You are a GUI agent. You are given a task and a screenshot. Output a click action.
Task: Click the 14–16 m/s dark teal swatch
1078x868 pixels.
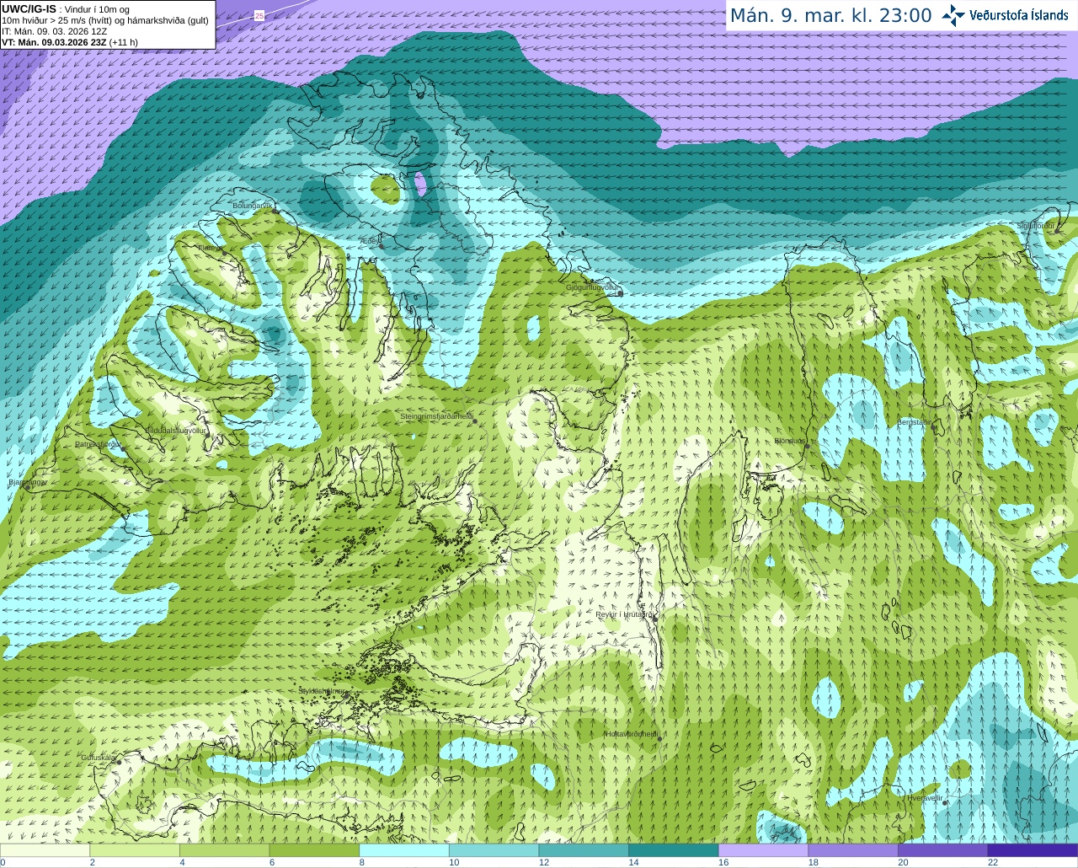(x=674, y=850)
